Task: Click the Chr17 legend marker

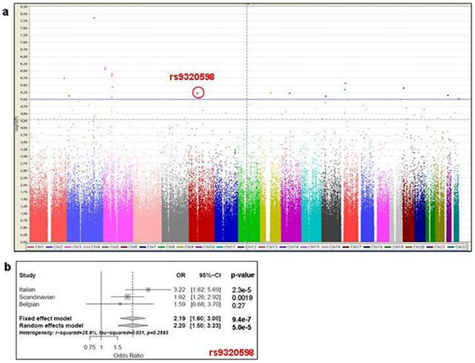Action: [x=347, y=247]
